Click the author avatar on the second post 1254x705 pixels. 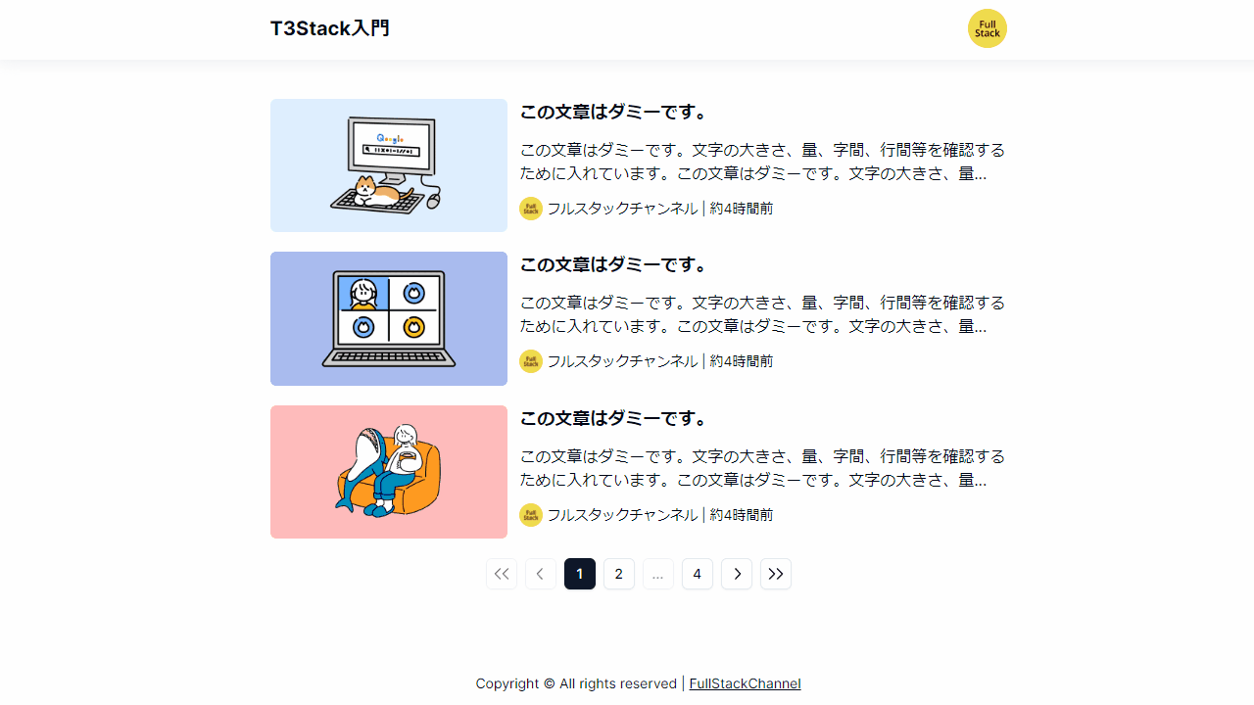click(531, 361)
